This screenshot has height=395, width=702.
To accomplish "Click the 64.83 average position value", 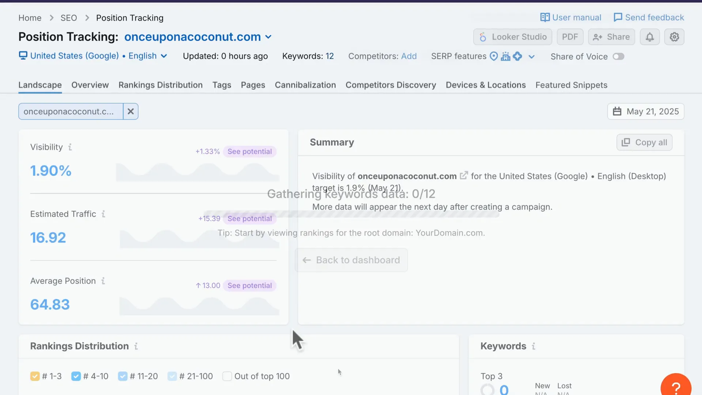I will [x=50, y=305].
